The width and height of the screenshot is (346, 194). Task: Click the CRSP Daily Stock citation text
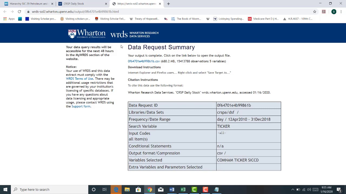point(199,92)
